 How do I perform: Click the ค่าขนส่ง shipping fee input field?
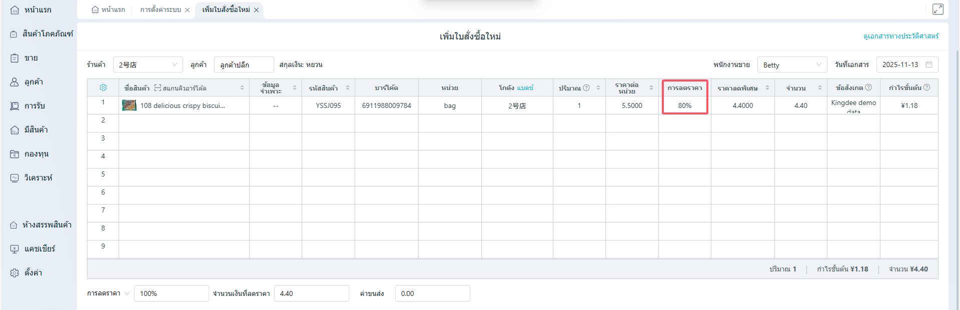(x=432, y=293)
